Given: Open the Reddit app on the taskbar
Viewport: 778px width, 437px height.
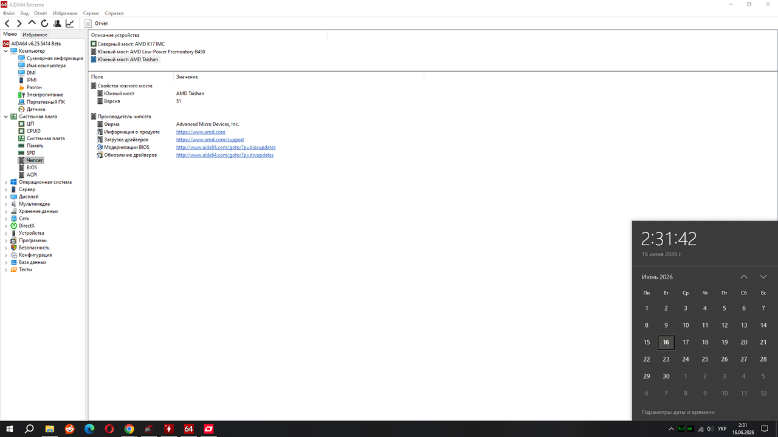Looking at the screenshot, I should pyautogui.click(x=70, y=429).
